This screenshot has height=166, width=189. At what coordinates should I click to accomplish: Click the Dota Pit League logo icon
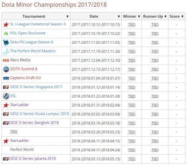pos(6,42)
